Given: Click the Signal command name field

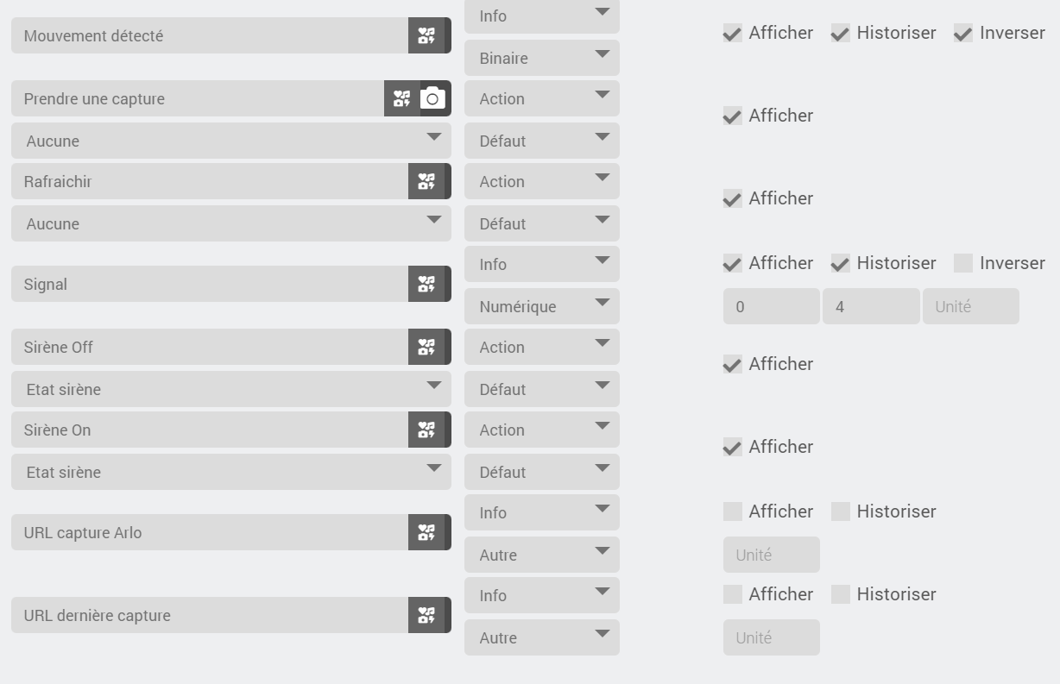Looking at the screenshot, I should 210,284.
